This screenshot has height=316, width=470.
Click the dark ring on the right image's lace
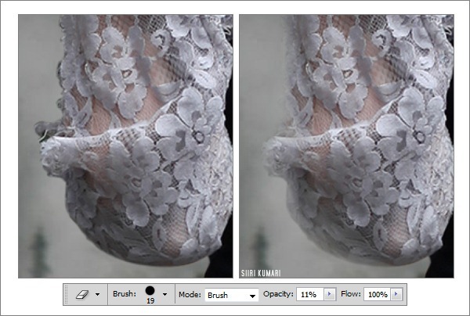420,136
